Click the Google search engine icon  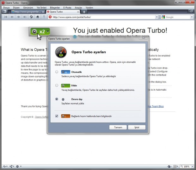tap(163, 17)
